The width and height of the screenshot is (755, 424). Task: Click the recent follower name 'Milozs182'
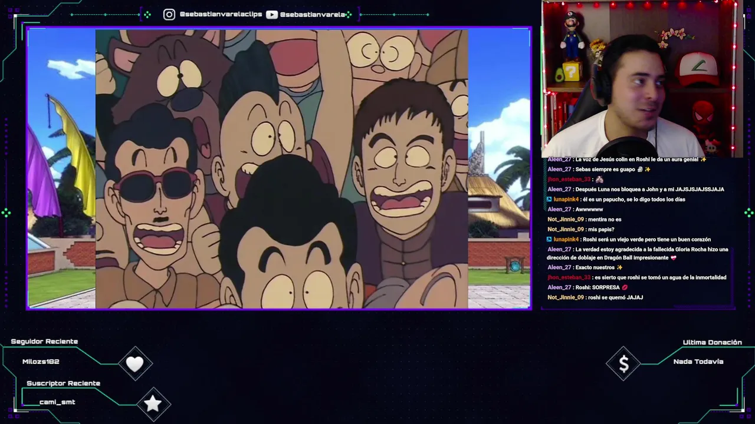41,362
